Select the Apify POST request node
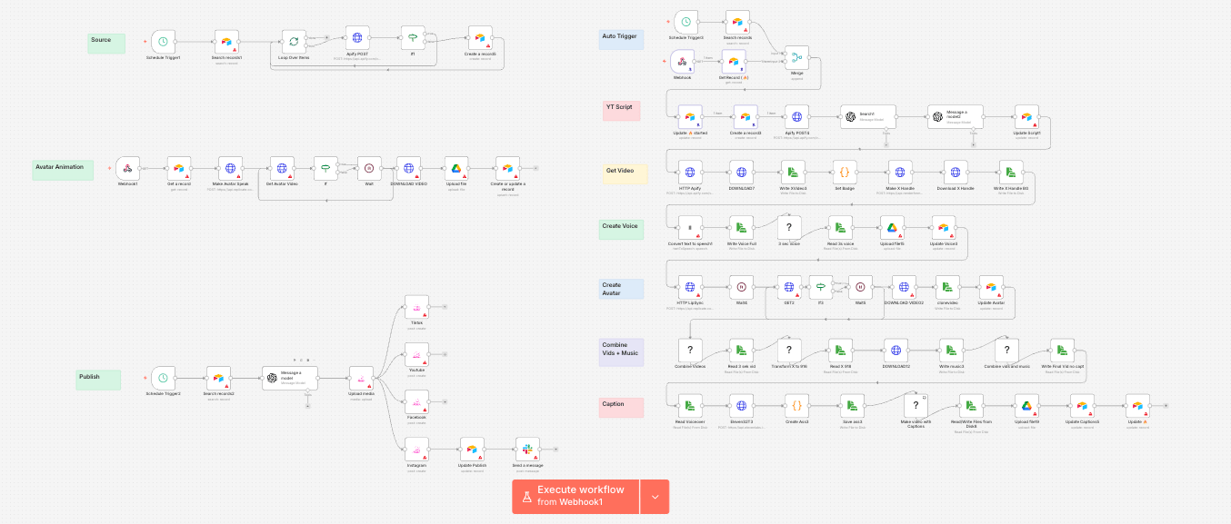Viewport: 1231px width, 524px height. (x=355, y=38)
